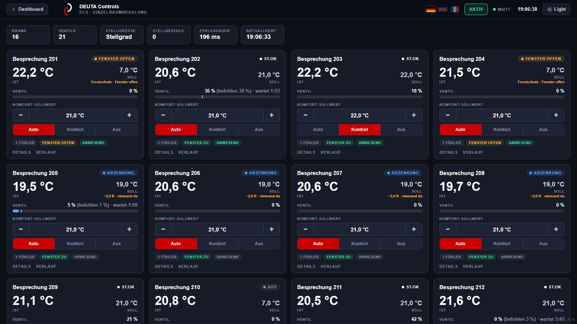This screenshot has width=577, height=324.
Task: Set Besprechung 208 mode to Aus
Action: [543, 244]
